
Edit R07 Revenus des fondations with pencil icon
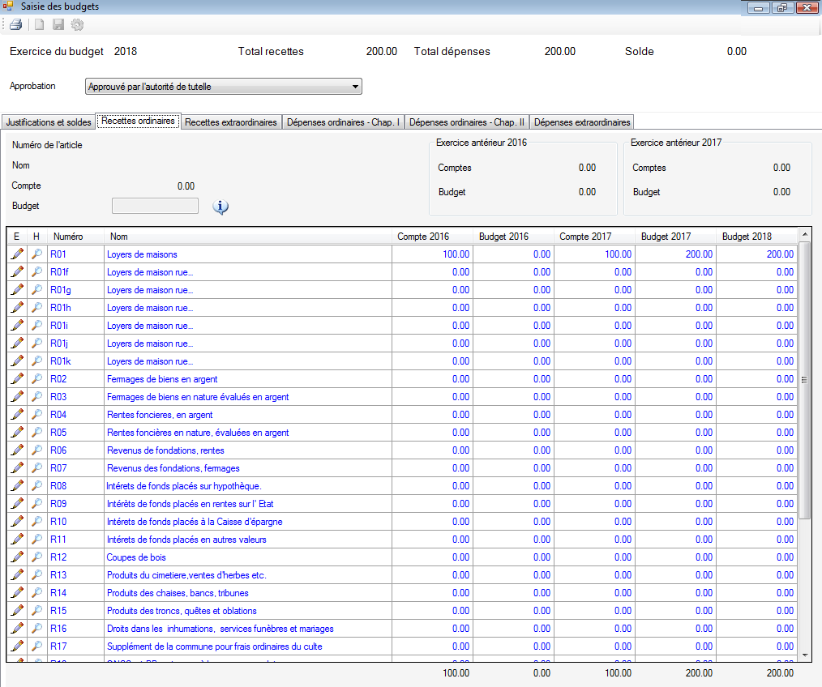[17, 468]
